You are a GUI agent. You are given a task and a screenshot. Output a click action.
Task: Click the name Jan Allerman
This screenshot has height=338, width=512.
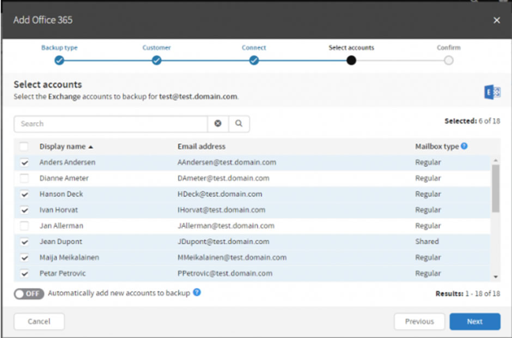point(62,226)
